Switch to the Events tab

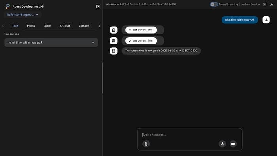click(x=31, y=26)
